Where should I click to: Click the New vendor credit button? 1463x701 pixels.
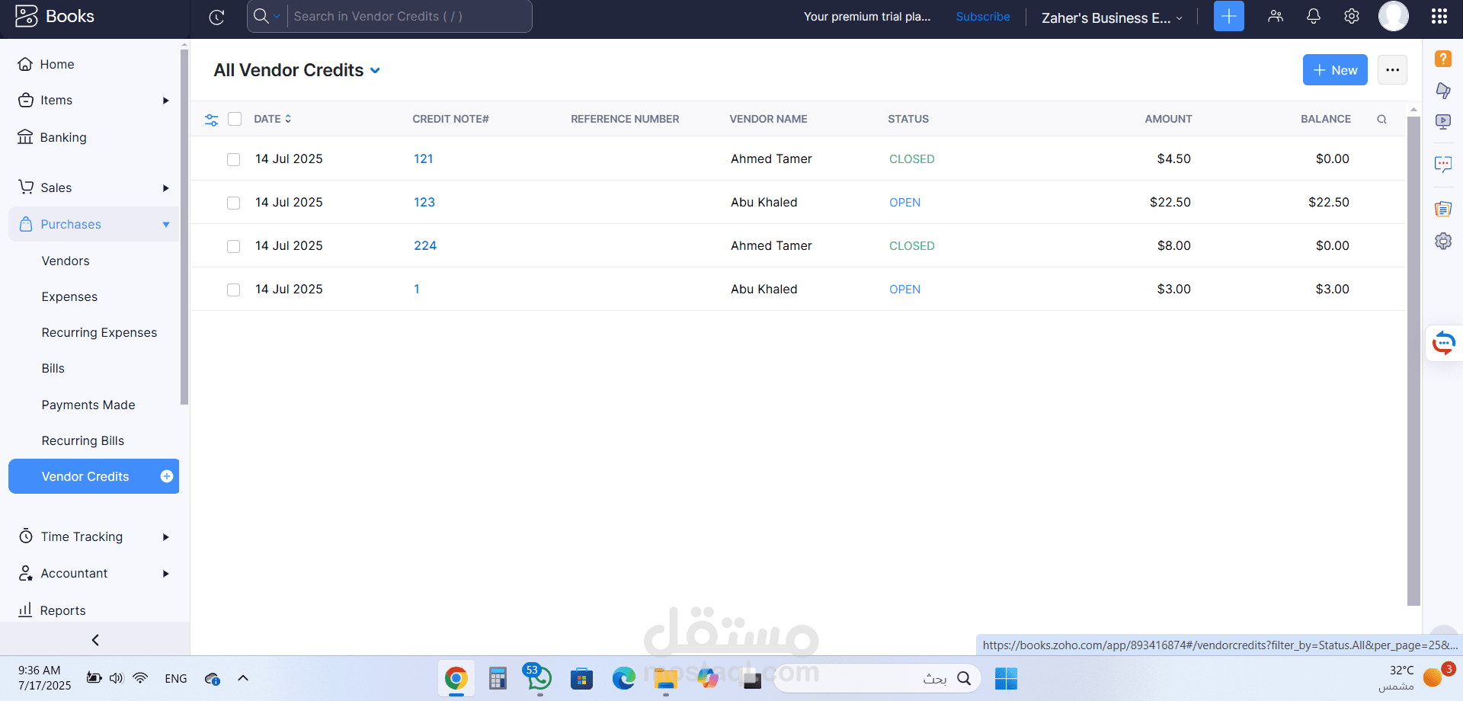pos(1334,70)
